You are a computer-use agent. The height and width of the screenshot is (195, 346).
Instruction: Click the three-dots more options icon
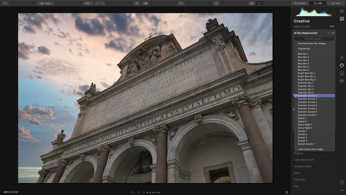point(342,190)
